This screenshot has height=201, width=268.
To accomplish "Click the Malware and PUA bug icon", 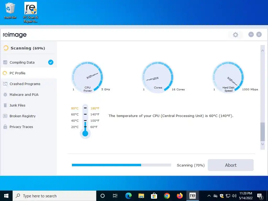I will (5, 94).
